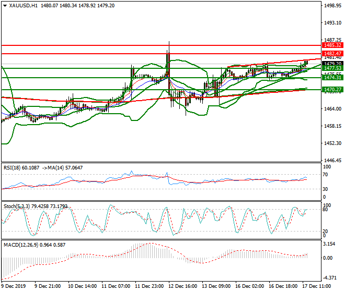Open the chart menu triangle beside XAUUSD,H1
The width and height of the screenshot is (345, 292).
(5, 6)
